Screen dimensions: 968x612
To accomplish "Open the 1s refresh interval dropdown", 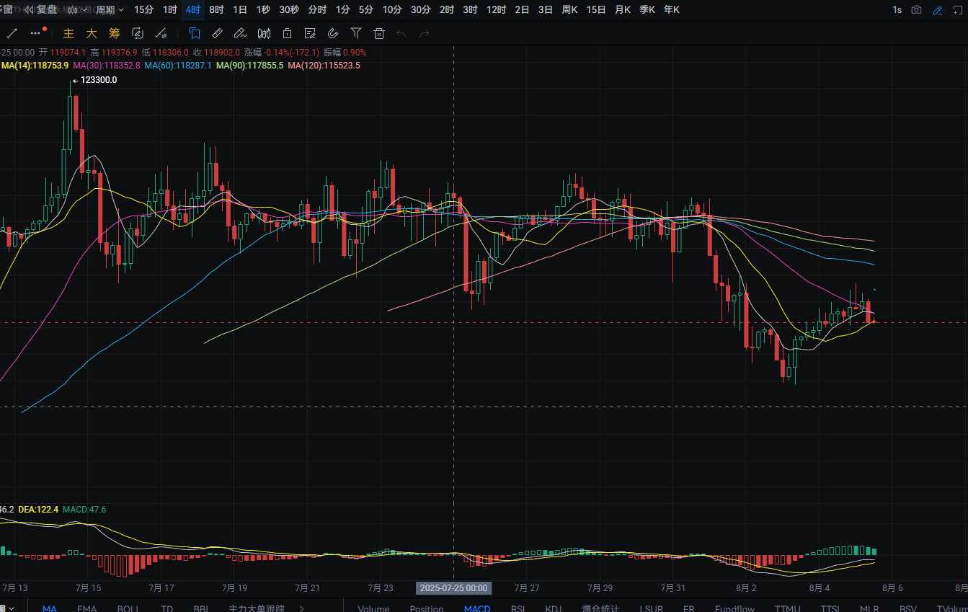I will 897,10.
